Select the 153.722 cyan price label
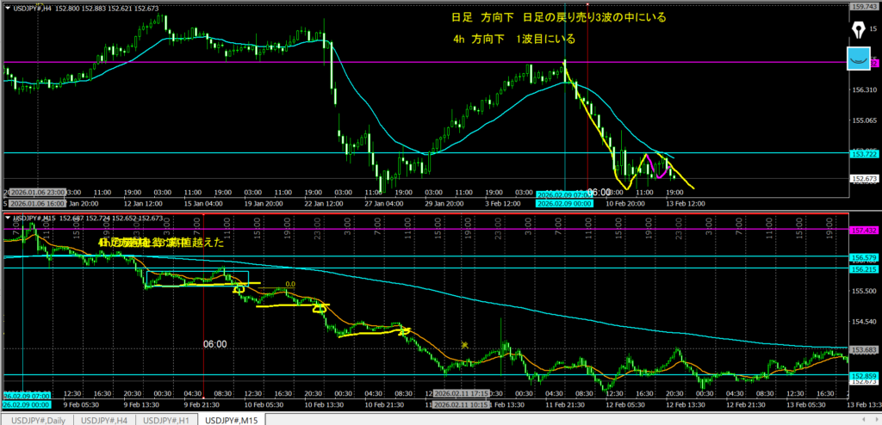This screenshot has height=425, width=882. 863,153
